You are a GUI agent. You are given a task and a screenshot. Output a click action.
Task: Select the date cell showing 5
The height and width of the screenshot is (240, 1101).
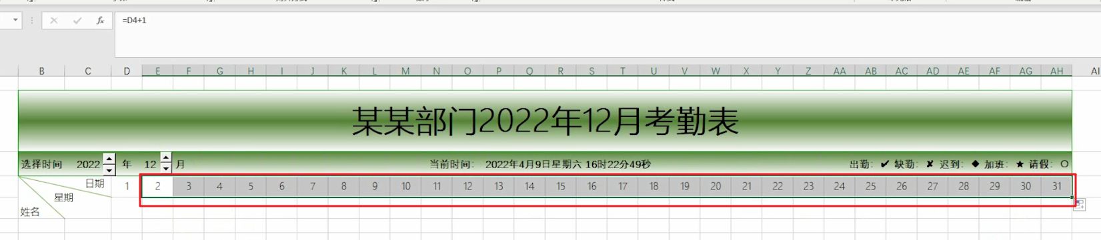[251, 187]
